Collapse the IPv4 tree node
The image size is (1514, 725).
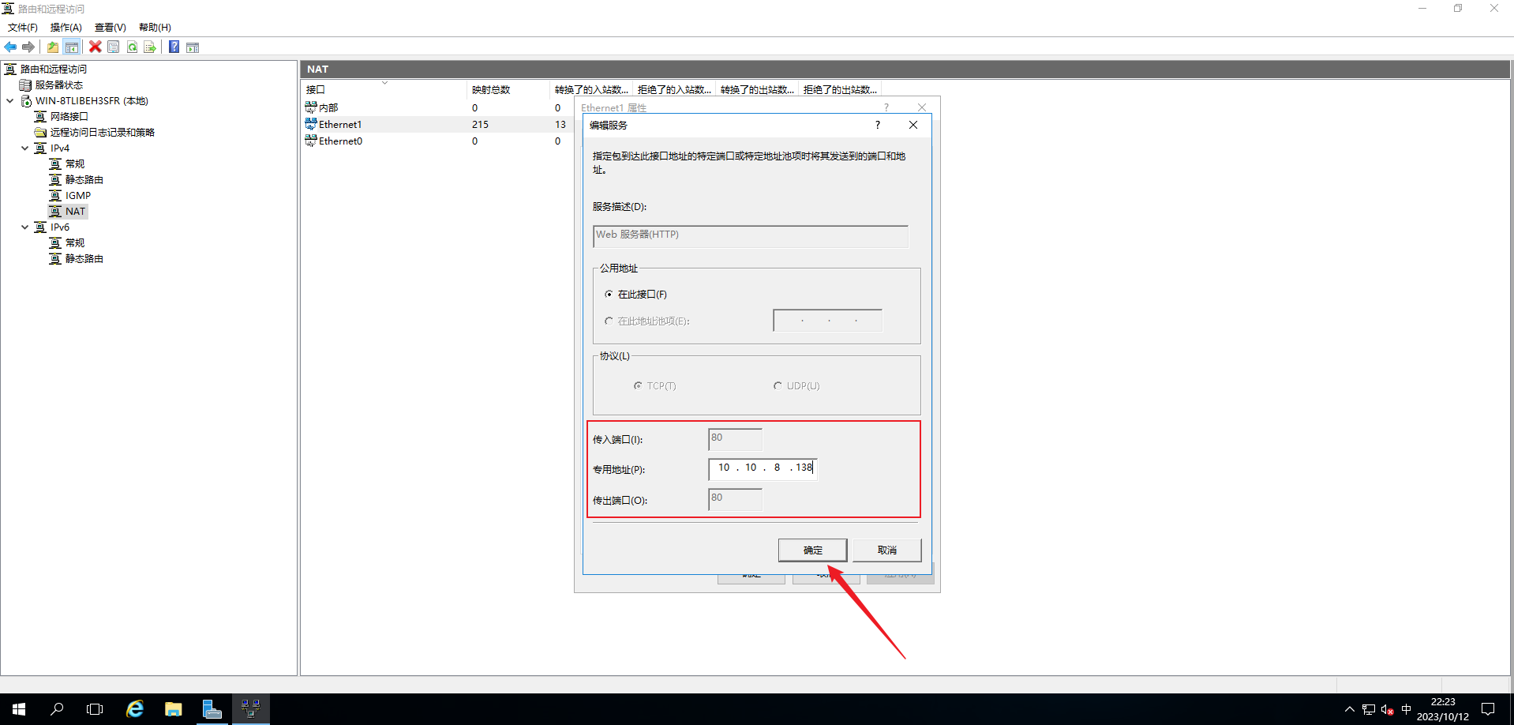[24, 148]
